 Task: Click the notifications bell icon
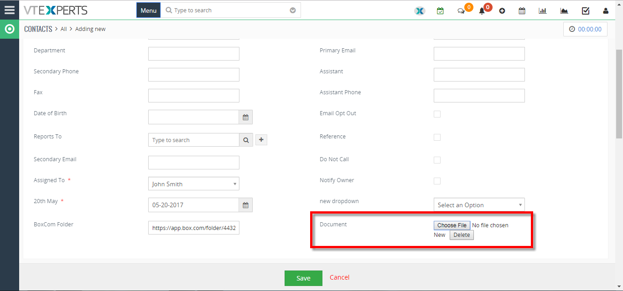pos(482,11)
